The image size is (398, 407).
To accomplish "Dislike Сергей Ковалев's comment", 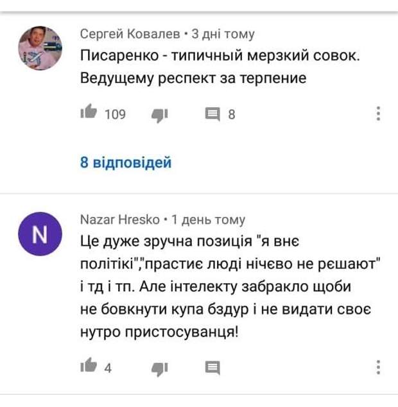I will tap(159, 115).
